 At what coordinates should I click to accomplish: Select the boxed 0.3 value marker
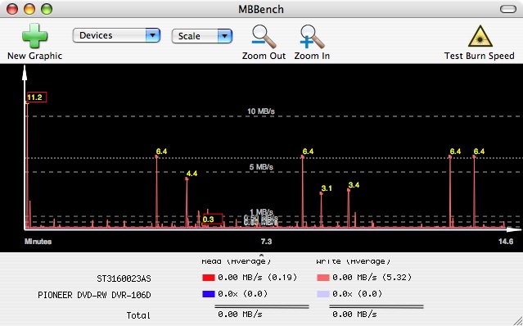coord(213,220)
